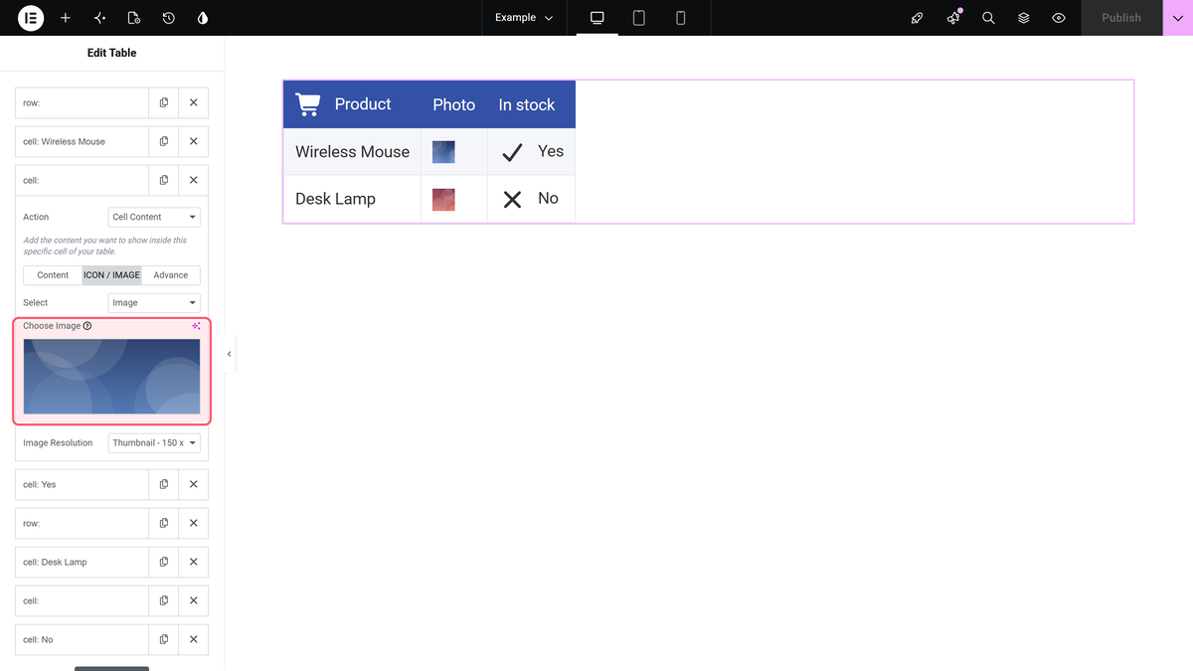
Task: Click the Publish button
Action: (x=1121, y=18)
